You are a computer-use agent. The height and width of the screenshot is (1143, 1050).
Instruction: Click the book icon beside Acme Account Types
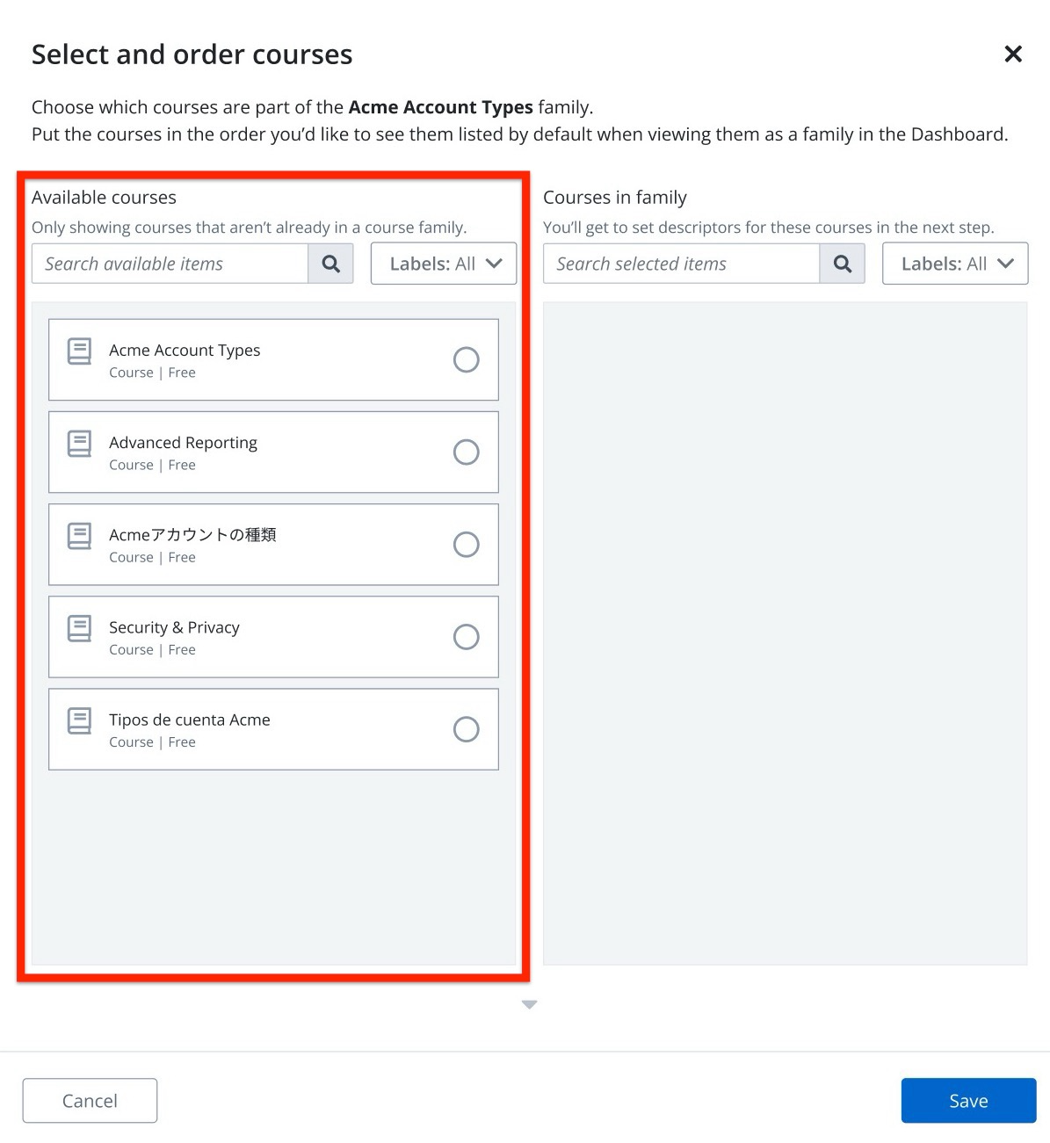tap(80, 351)
